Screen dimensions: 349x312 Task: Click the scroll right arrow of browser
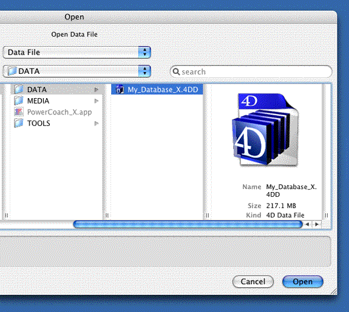(317, 224)
